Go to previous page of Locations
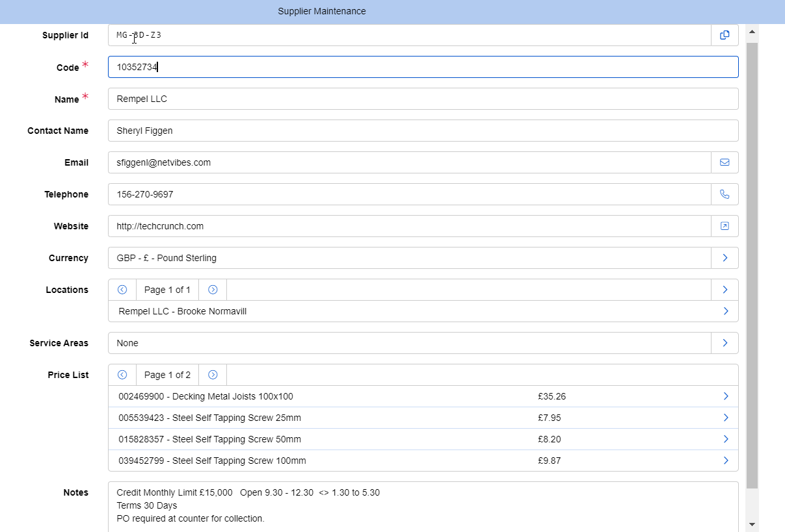This screenshot has height=532, width=785. tap(122, 290)
